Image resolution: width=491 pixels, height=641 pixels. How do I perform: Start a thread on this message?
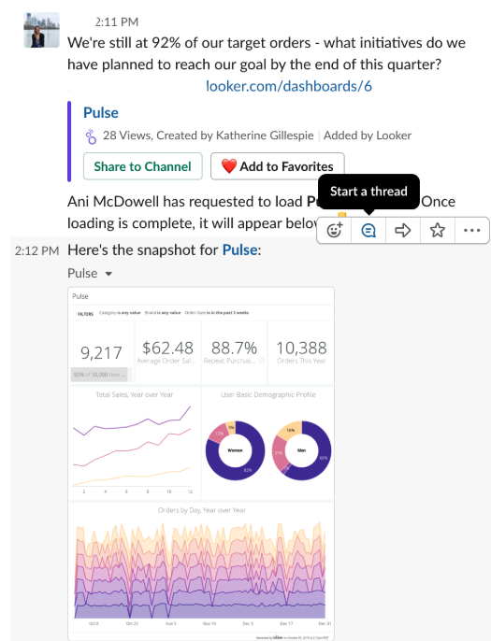(368, 231)
